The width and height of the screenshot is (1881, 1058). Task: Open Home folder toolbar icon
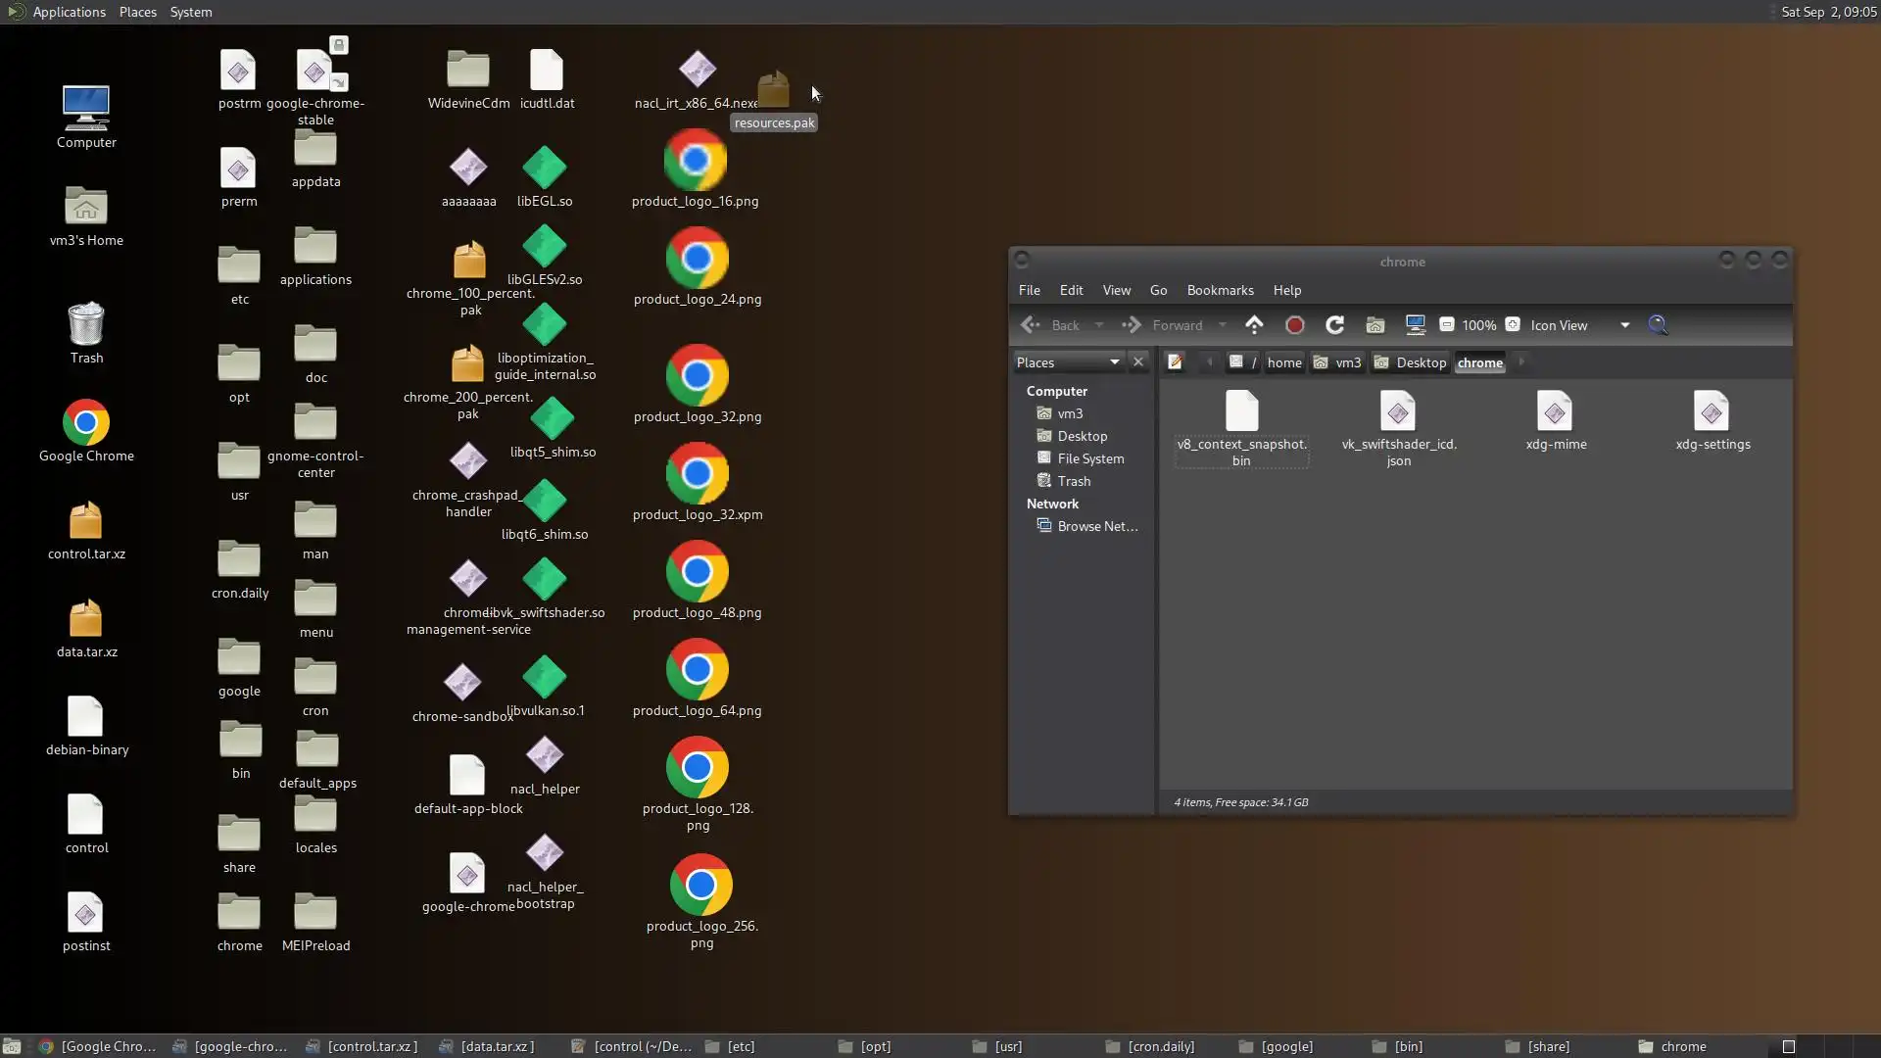click(x=1375, y=325)
